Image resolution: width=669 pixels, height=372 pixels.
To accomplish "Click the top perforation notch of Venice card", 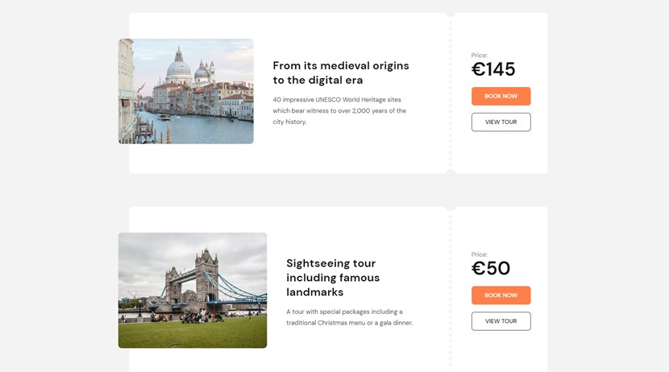I will [x=450, y=14].
